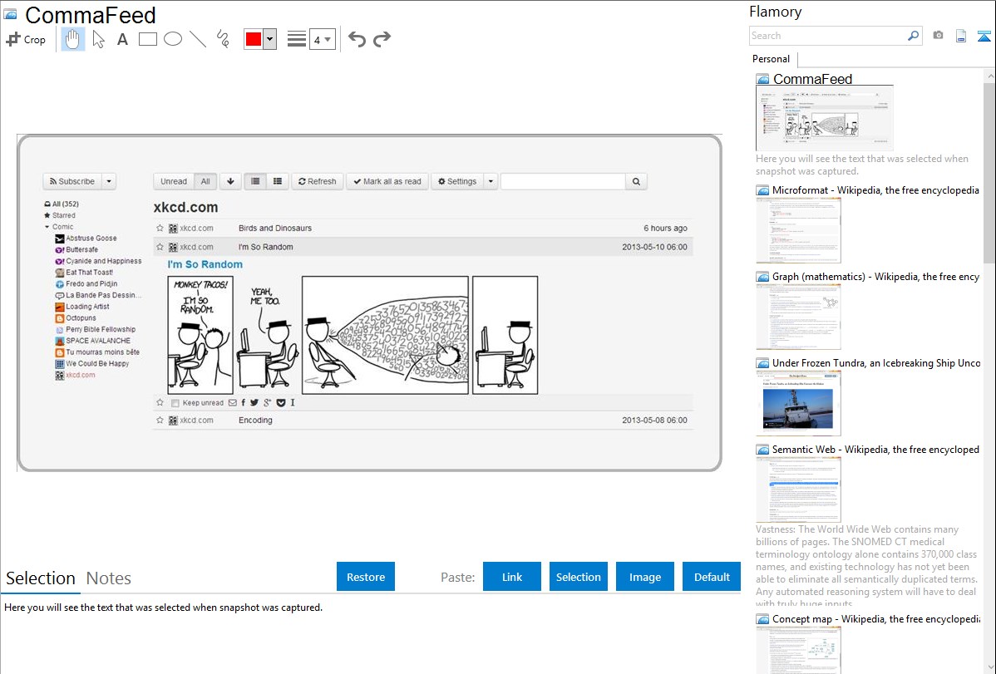Select All (352) in the feed tree

[x=62, y=204]
